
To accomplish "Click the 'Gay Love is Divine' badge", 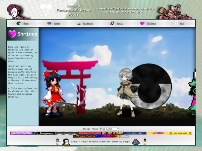I will coord(112,133).
